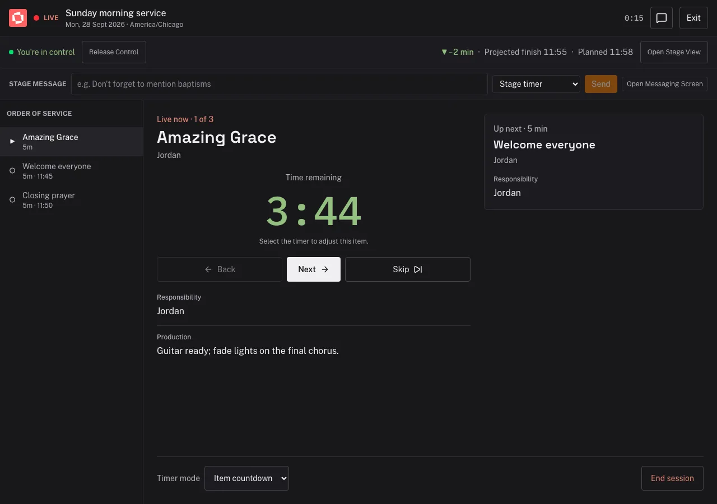Click the play triangle beside Amazing Grace

[x=12, y=142]
